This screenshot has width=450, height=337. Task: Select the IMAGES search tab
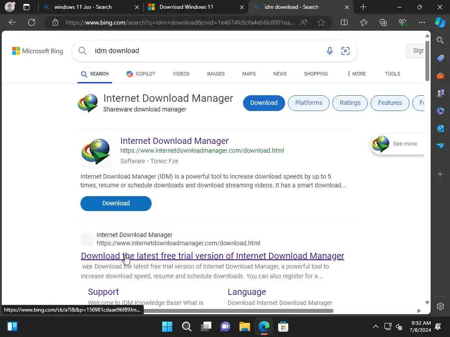click(216, 74)
